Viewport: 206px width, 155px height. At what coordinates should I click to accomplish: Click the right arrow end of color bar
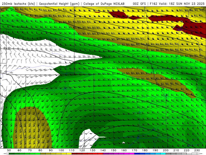[x=200, y=153]
